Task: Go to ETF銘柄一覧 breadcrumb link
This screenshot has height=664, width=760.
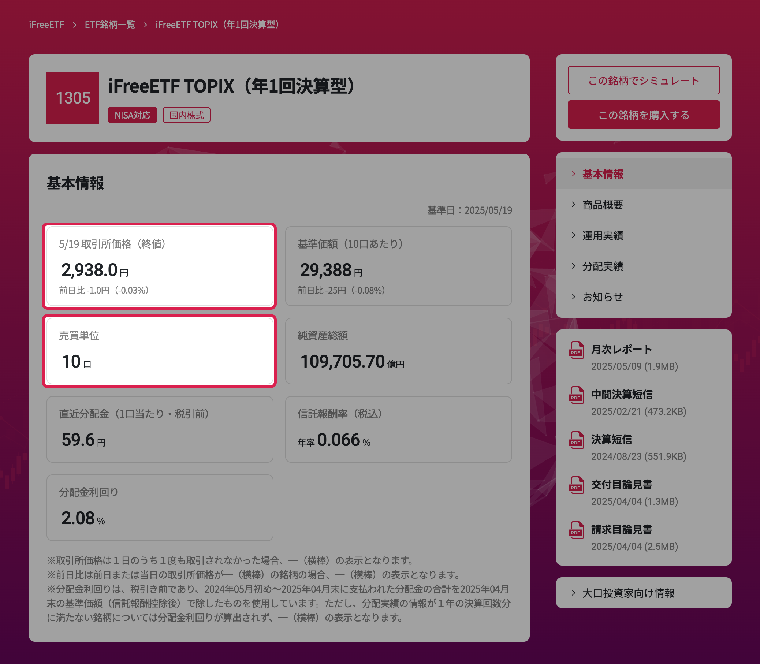Action: 110,25
